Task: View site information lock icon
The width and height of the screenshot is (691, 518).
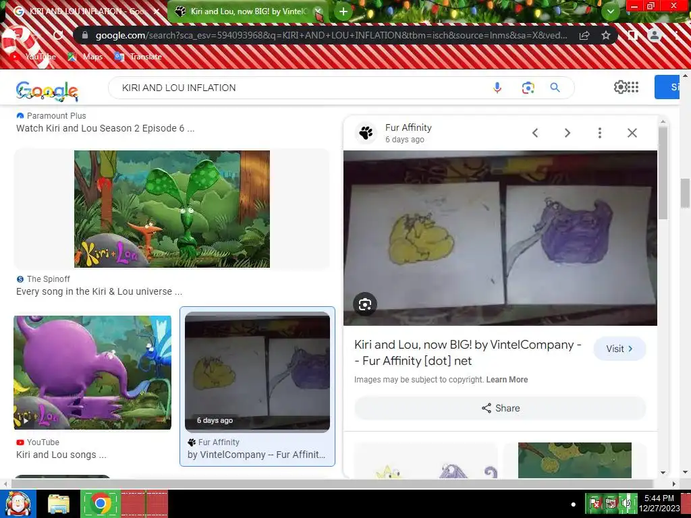Action: 86,35
